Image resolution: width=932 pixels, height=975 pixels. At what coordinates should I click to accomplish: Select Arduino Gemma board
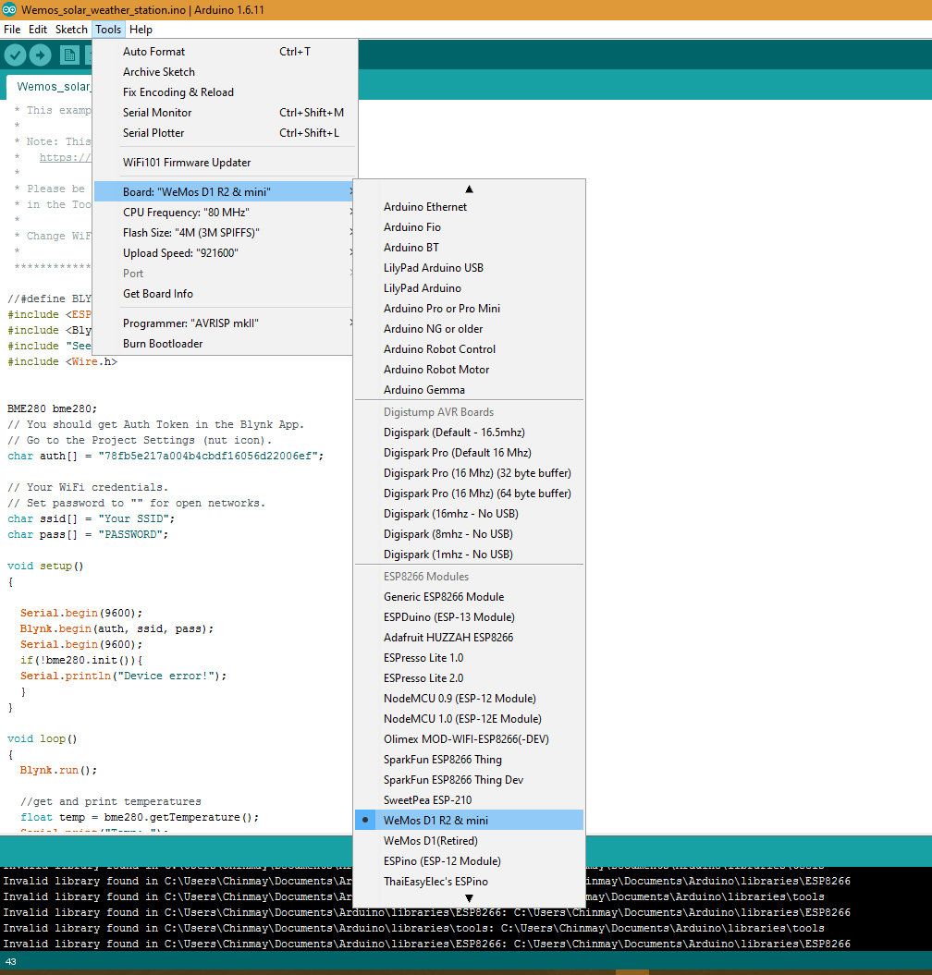pos(469,390)
